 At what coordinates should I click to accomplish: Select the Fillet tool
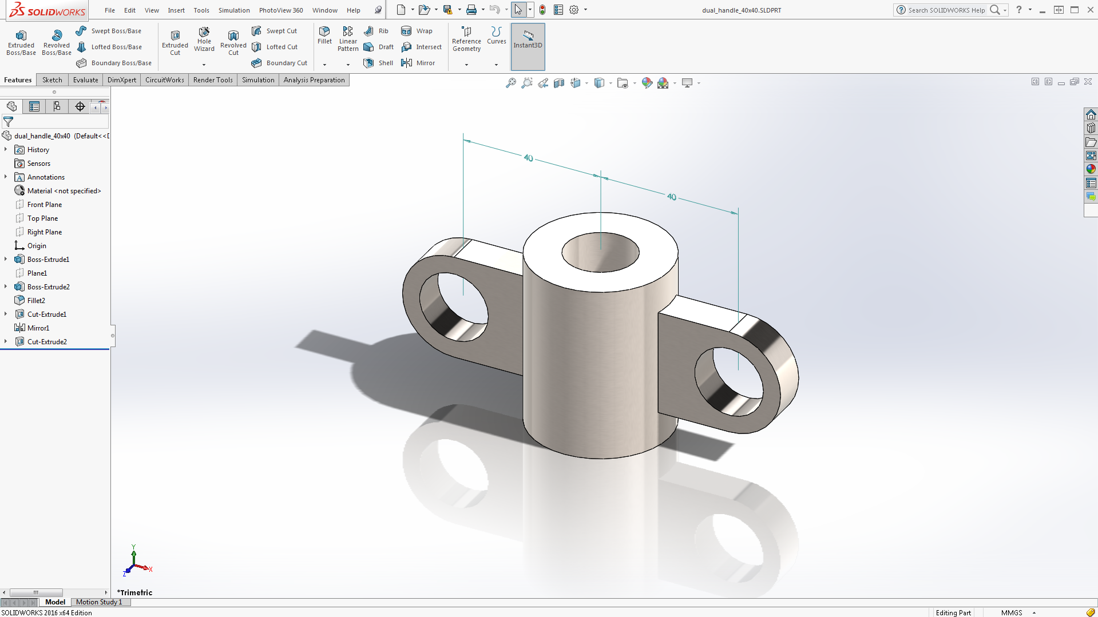(x=324, y=35)
